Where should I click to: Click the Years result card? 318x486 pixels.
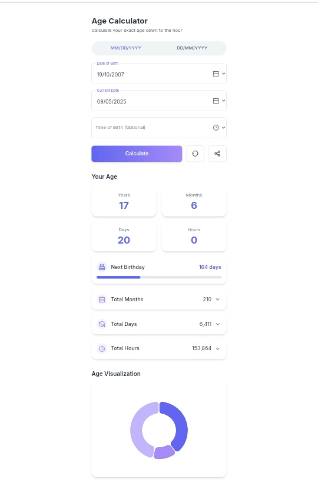124,201
